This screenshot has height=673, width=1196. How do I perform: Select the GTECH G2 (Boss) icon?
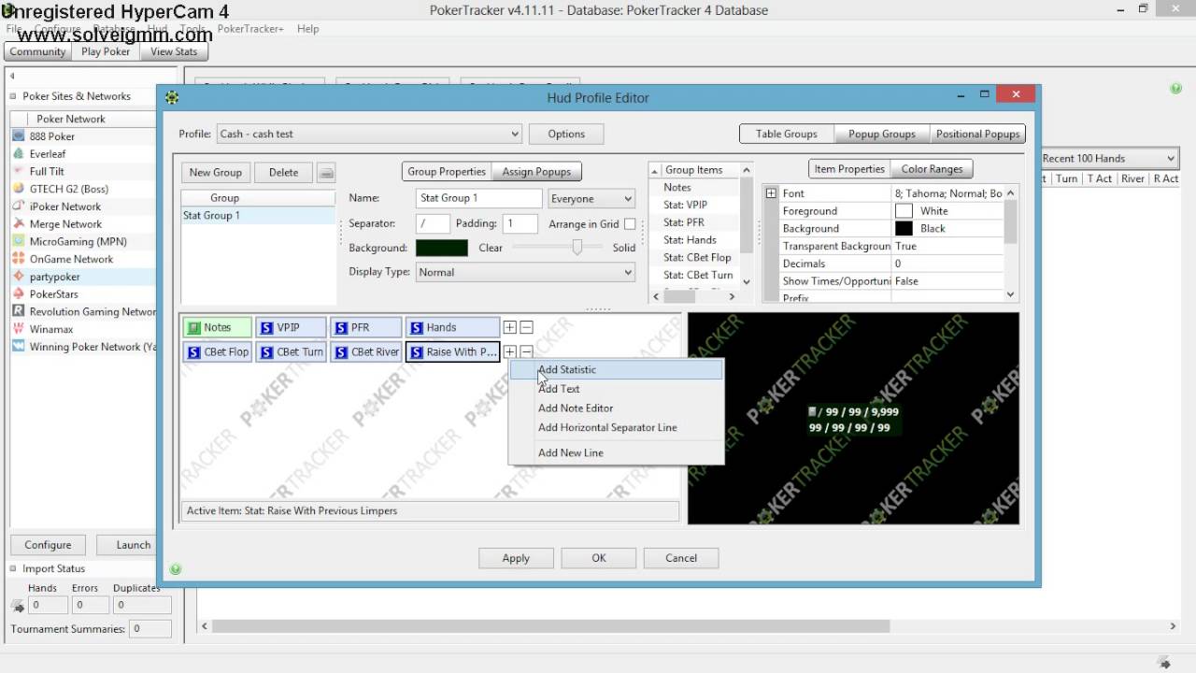point(20,189)
